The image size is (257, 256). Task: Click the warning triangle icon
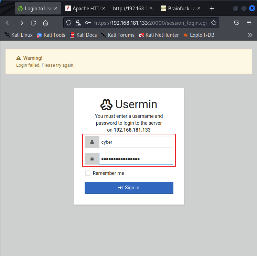(x=19, y=58)
